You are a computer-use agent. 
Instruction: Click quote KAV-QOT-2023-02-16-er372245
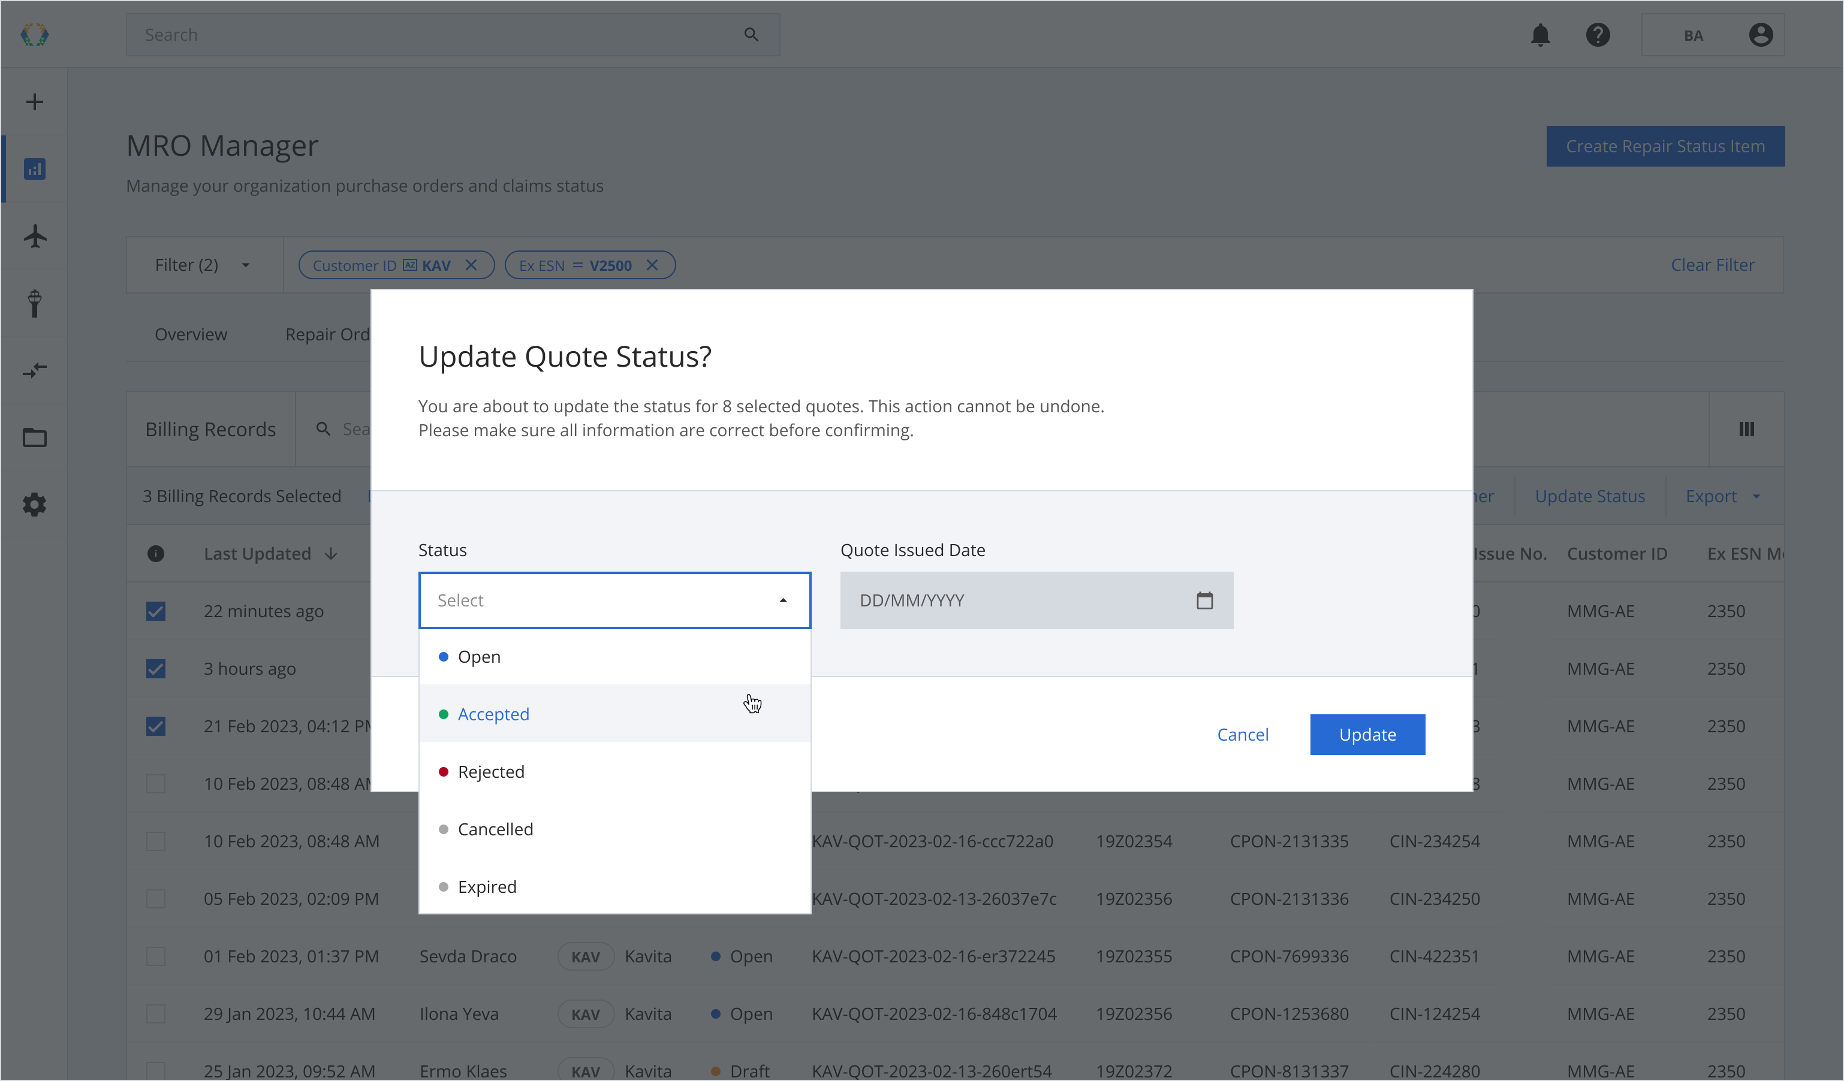(x=933, y=957)
